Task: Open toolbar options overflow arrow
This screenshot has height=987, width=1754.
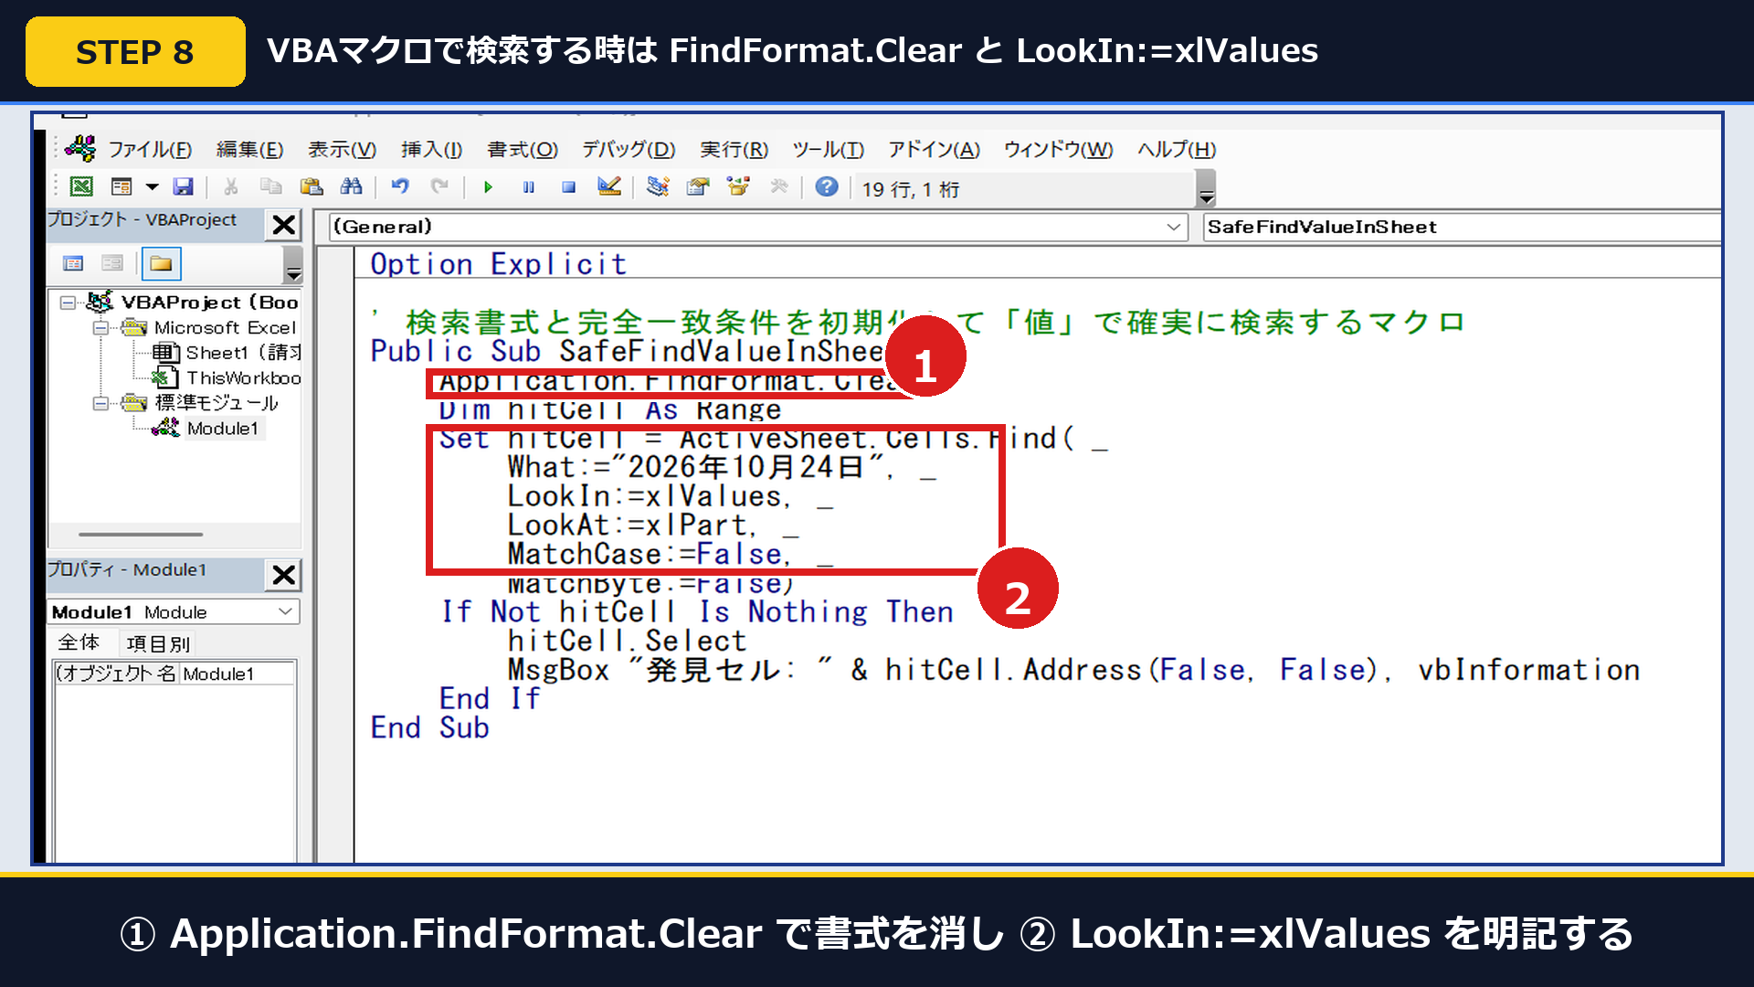Action: pyautogui.click(x=1206, y=189)
